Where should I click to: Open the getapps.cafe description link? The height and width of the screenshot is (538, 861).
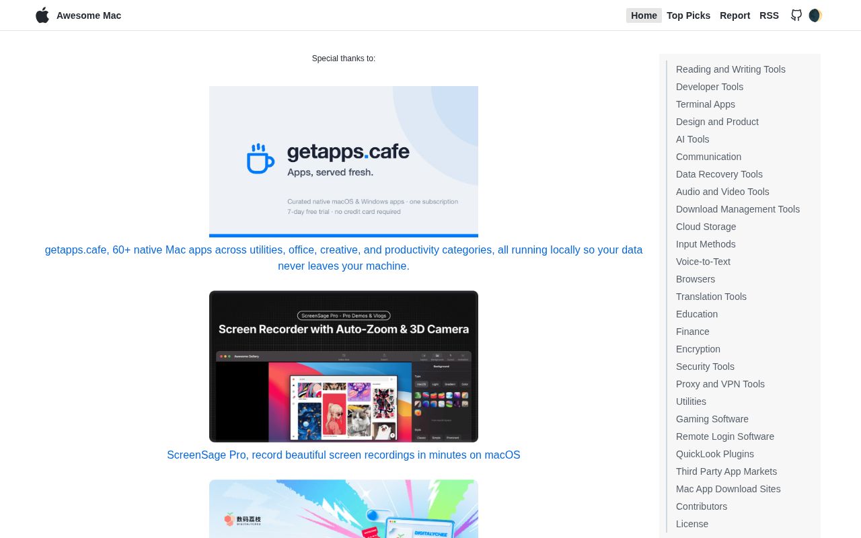click(x=344, y=258)
